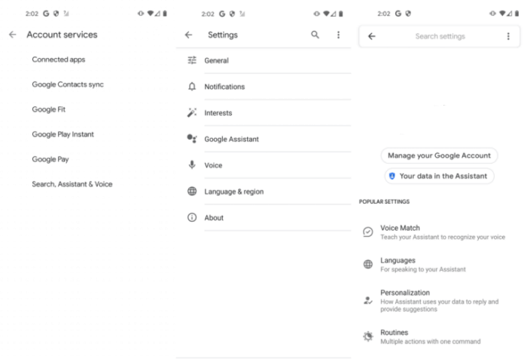Image resolution: width=527 pixels, height=359 pixels.
Task: Focus the Search settings input field
Action: pos(440,36)
